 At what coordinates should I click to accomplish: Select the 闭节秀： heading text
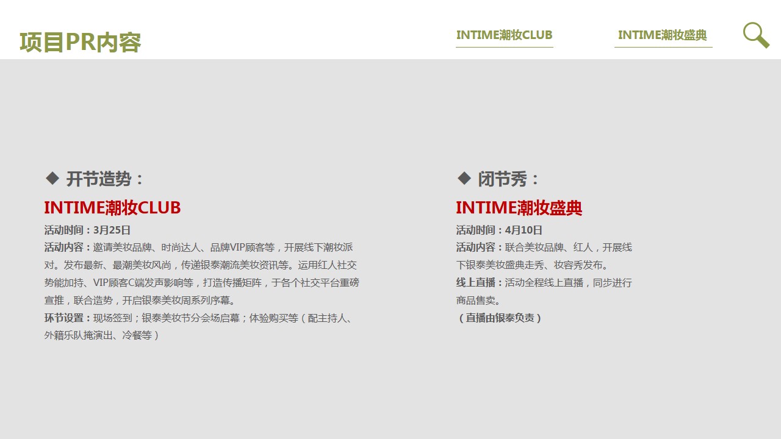[509, 179]
